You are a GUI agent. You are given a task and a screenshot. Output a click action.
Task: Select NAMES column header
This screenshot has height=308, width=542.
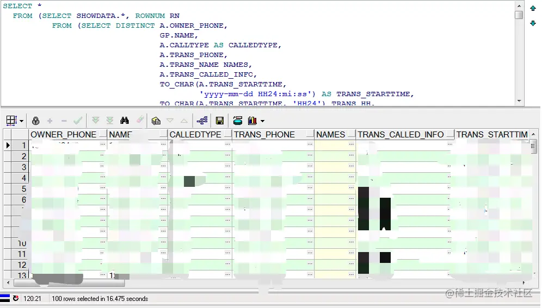(x=335, y=135)
